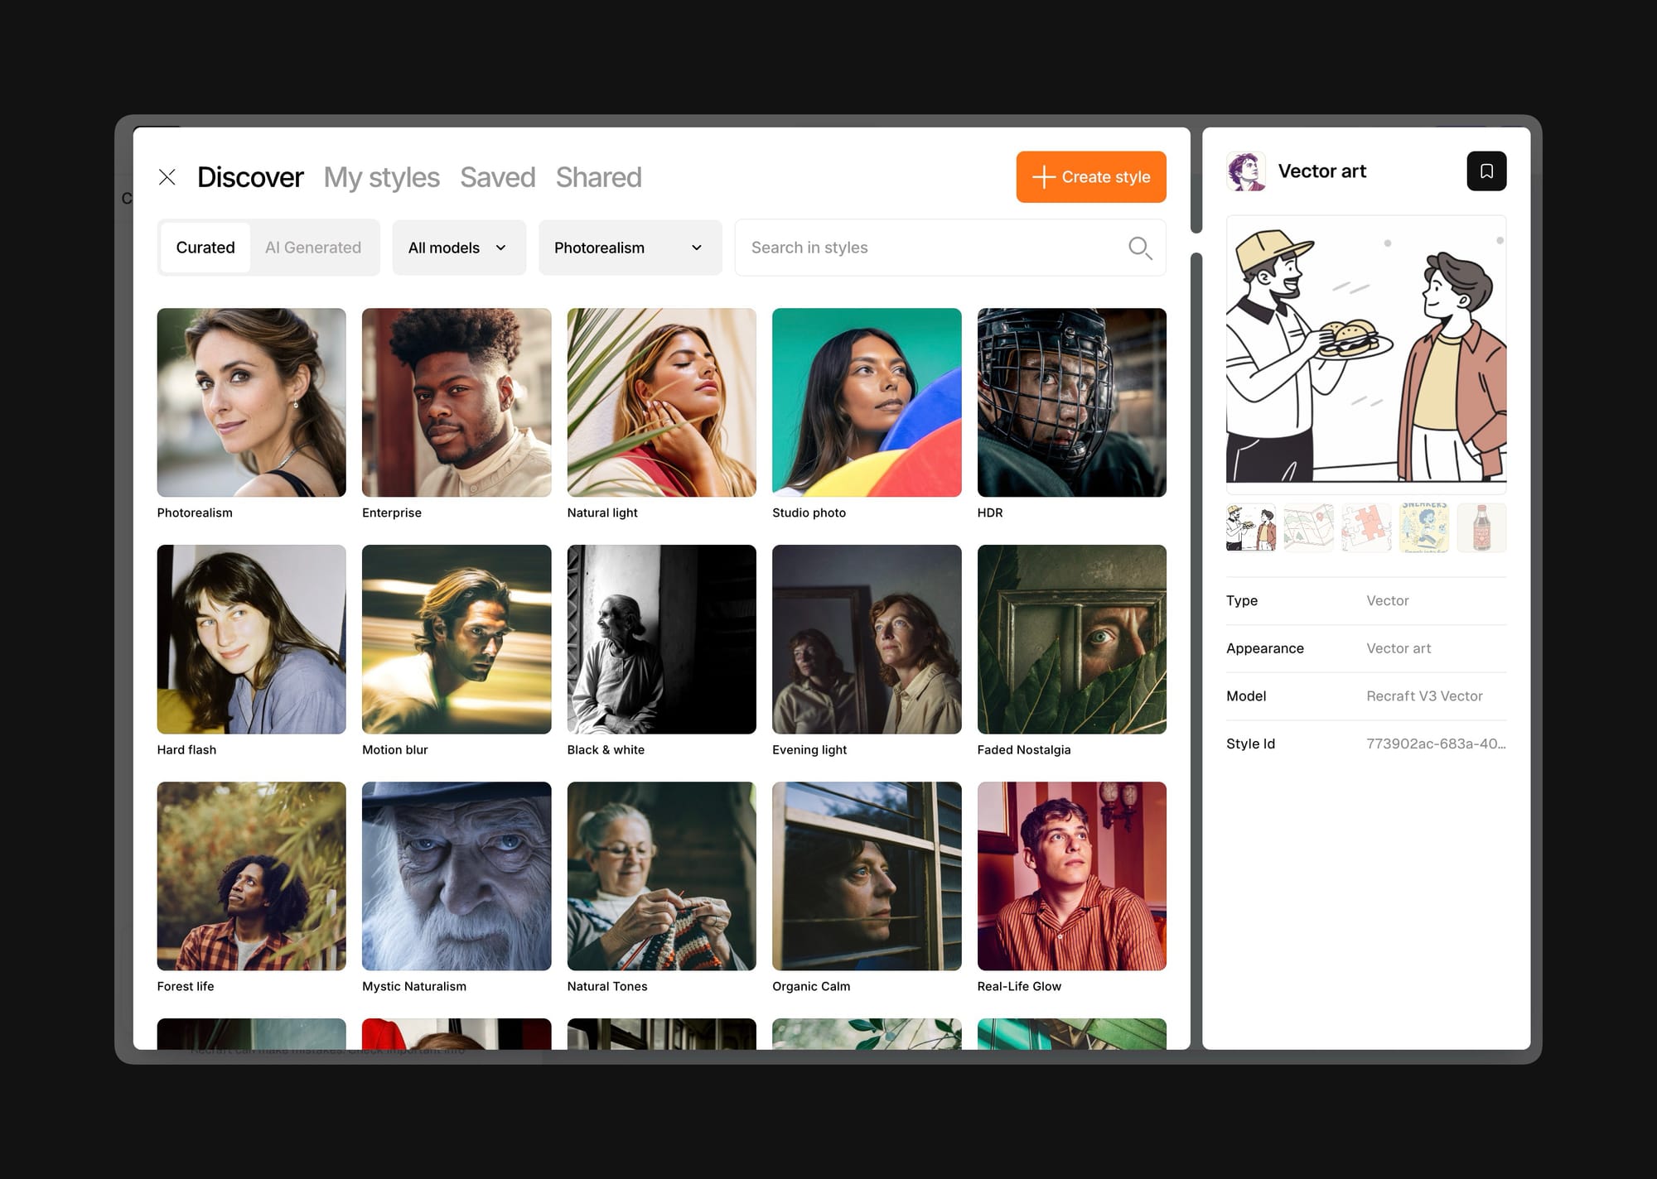The image size is (1657, 1179).
Task: Switch to AI Generated styles
Action: pyautogui.click(x=313, y=248)
